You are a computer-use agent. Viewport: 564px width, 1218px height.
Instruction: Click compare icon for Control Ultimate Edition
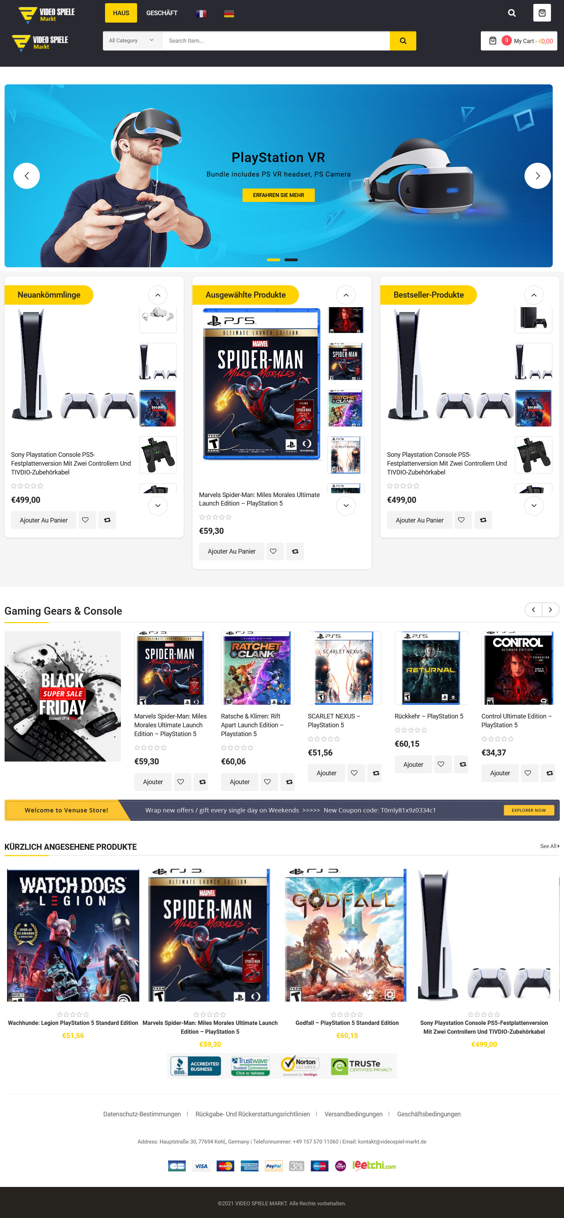coord(548,773)
